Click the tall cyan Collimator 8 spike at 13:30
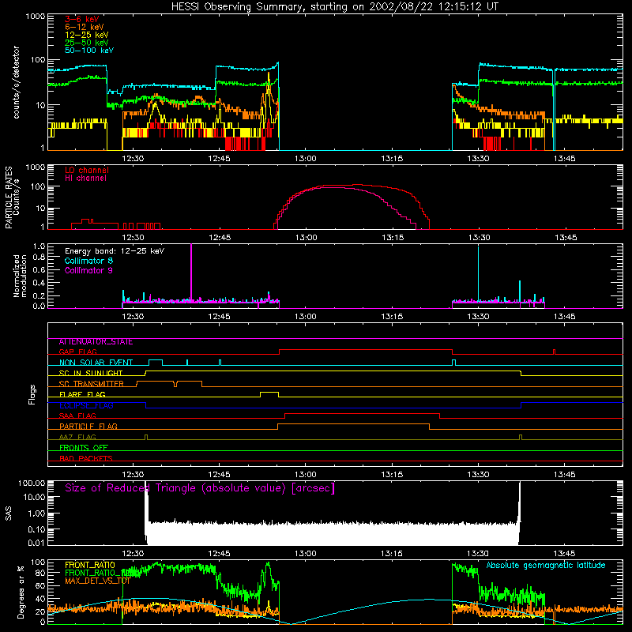The height and width of the screenshot is (632, 632). (x=479, y=273)
